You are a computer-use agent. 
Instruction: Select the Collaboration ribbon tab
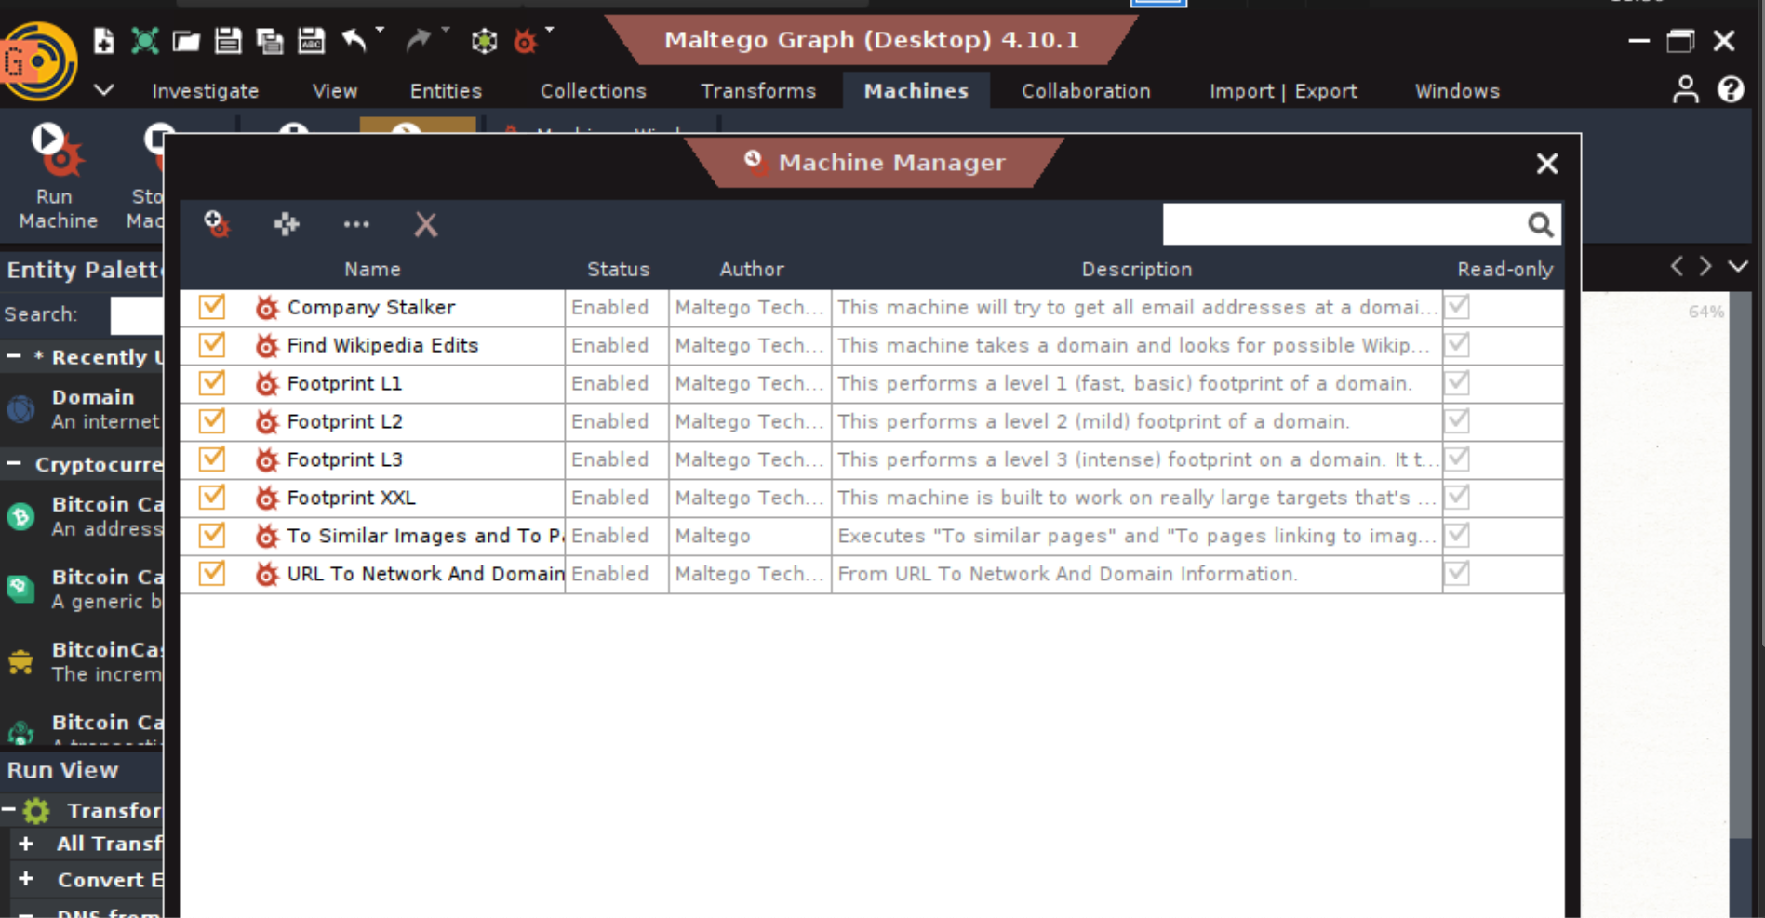click(1086, 91)
